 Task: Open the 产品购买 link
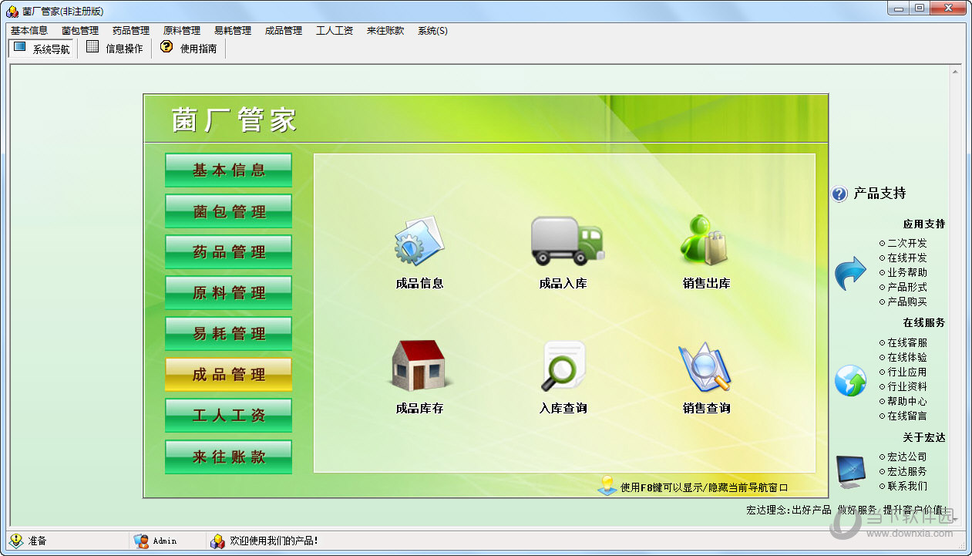[x=907, y=302]
